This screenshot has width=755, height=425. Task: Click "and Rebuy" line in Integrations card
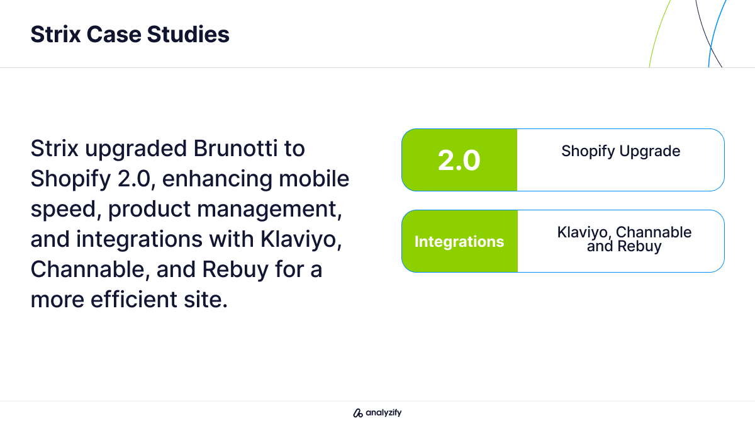624,246
